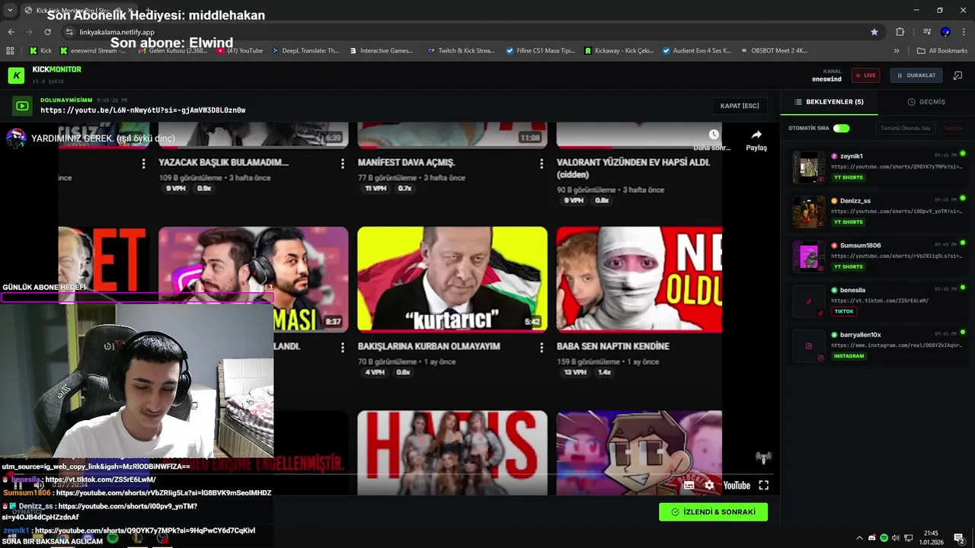The image size is (975, 548).
Task: Click Denizz_ss's youtube shorts URL
Action: [x=897, y=212]
